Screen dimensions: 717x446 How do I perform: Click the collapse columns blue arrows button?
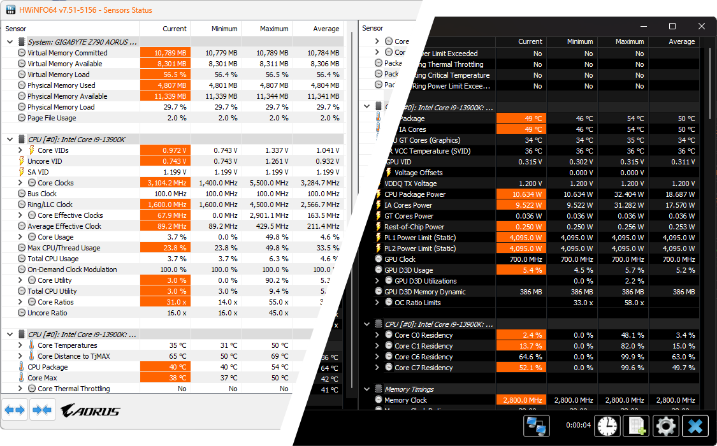pyautogui.click(x=42, y=410)
